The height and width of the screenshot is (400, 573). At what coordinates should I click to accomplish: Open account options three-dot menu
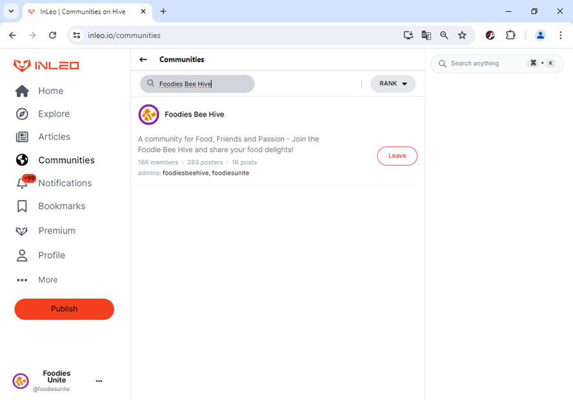point(99,381)
